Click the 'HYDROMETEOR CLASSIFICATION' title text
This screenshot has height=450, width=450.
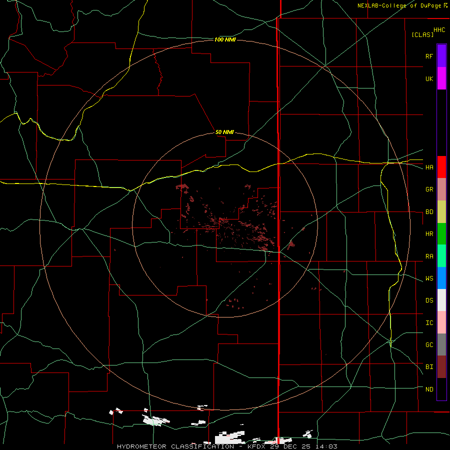click(175, 446)
